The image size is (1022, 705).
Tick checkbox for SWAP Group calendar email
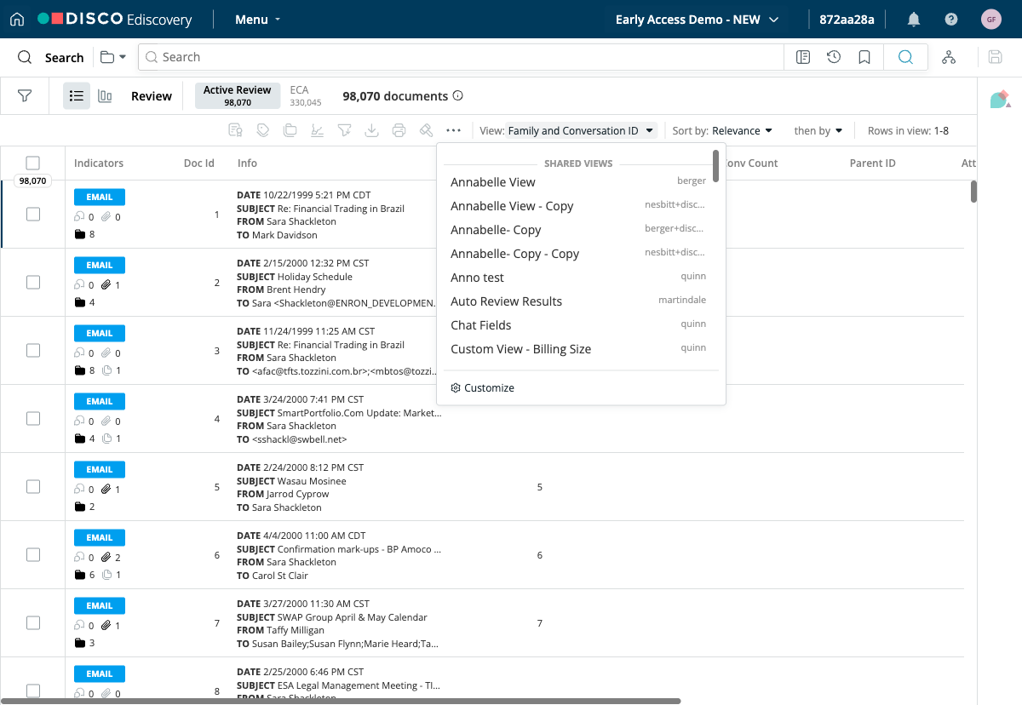[x=32, y=623]
